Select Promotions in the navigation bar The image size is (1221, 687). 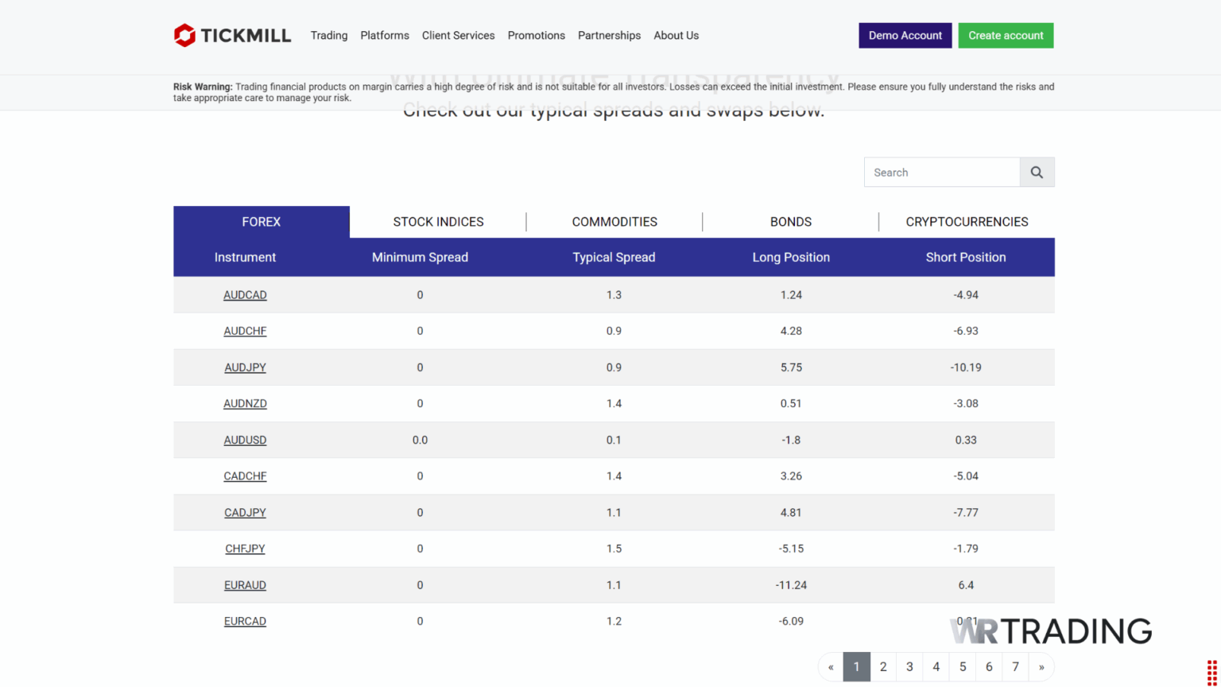[536, 35]
